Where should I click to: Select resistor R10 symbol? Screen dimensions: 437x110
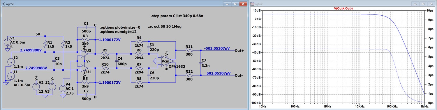(x=105, y=68)
